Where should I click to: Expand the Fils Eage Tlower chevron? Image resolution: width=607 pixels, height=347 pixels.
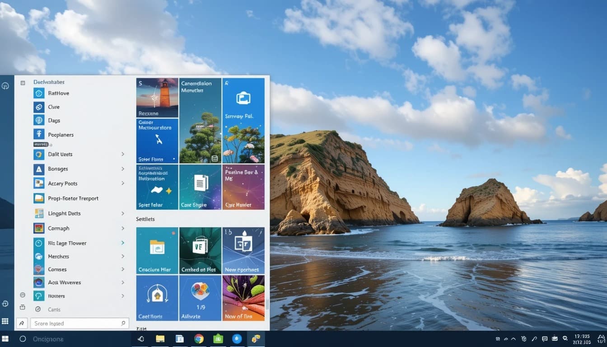(x=122, y=243)
